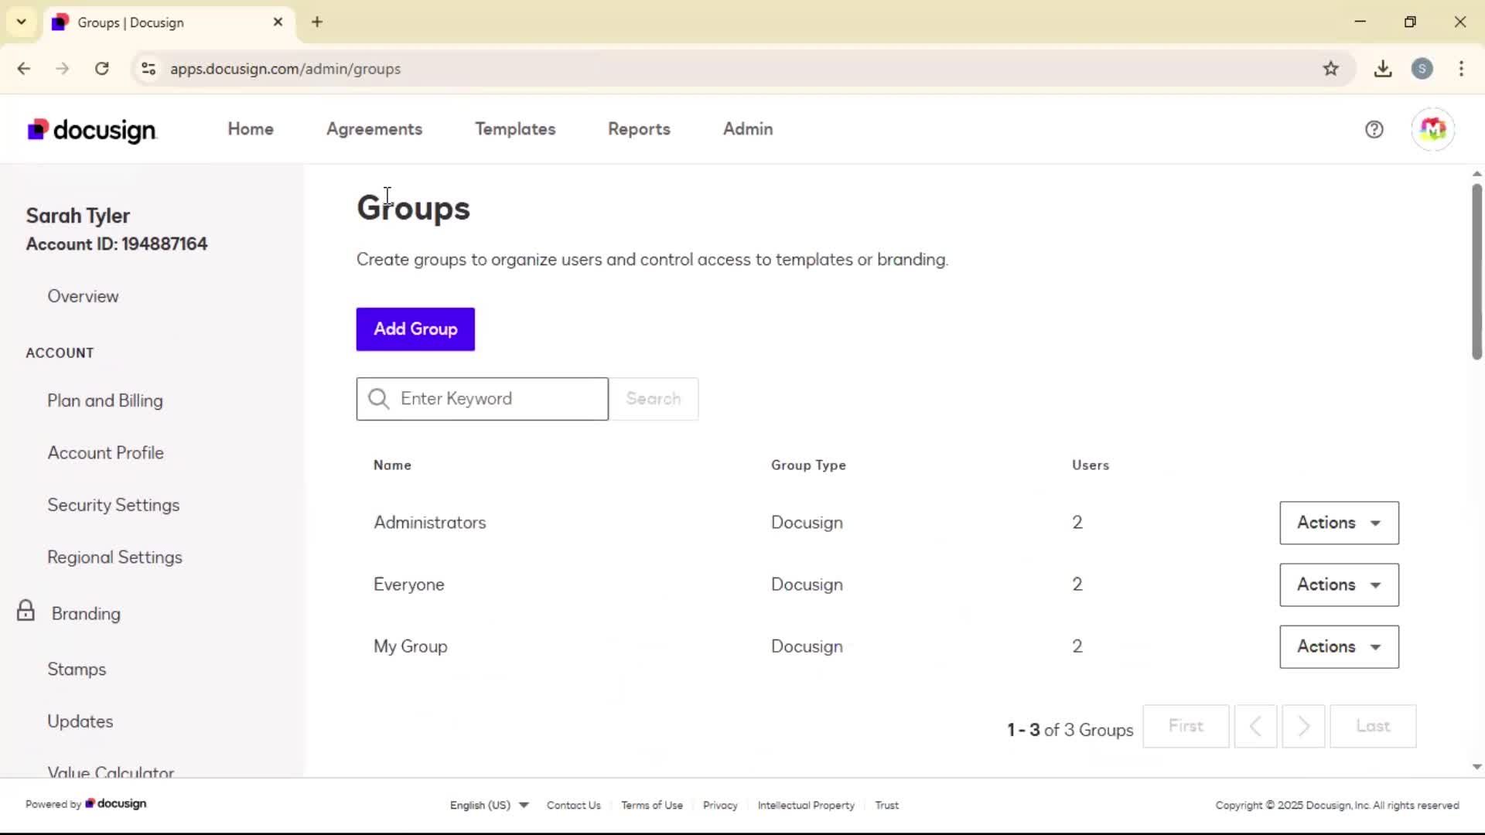Click the First pagination button

pyautogui.click(x=1186, y=726)
